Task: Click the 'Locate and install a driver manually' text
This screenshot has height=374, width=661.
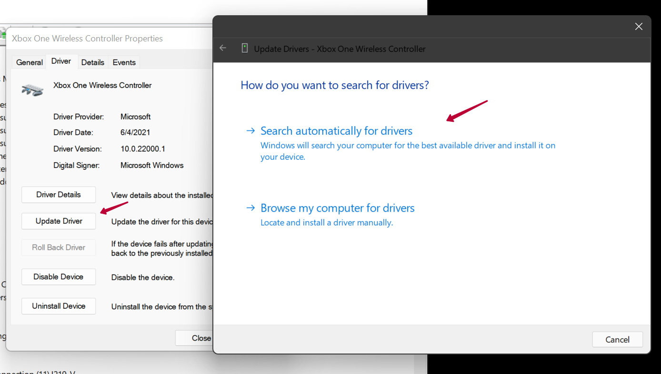Action: [327, 222]
